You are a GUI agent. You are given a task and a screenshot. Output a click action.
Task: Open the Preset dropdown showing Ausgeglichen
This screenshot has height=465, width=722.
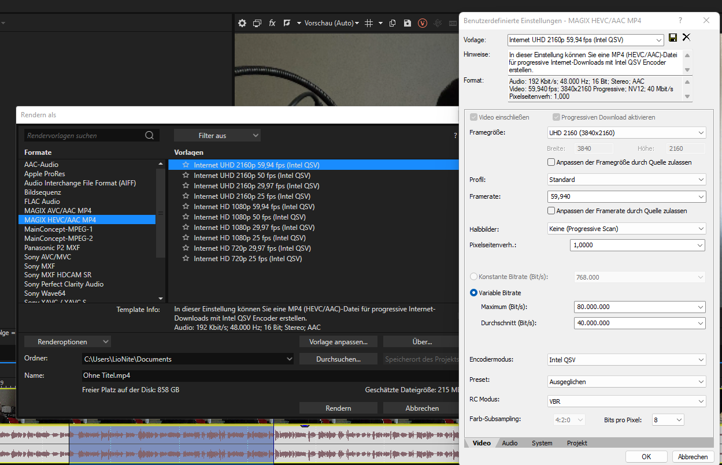pyautogui.click(x=627, y=382)
